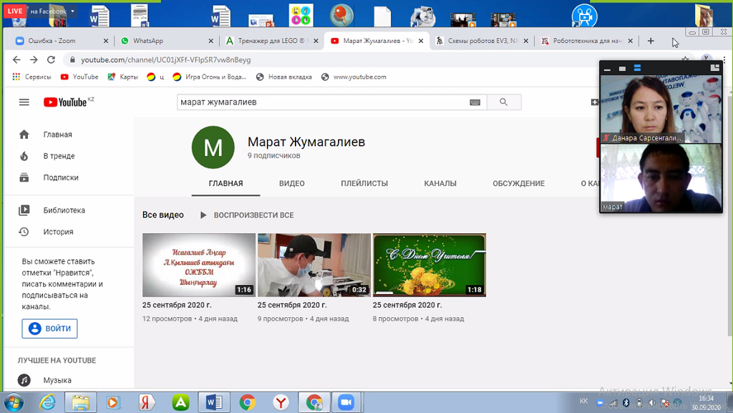This screenshot has width=733, height=413.
Task: Click the KK language indicator in tray
Action: point(584,401)
